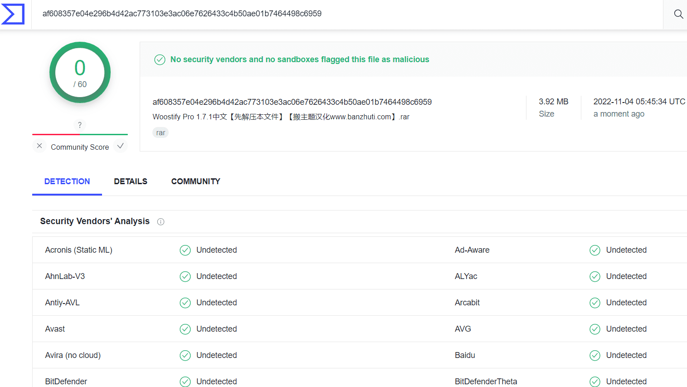
Task: Click the Ad-Aware undetected check icon
Action: point(595,250)
